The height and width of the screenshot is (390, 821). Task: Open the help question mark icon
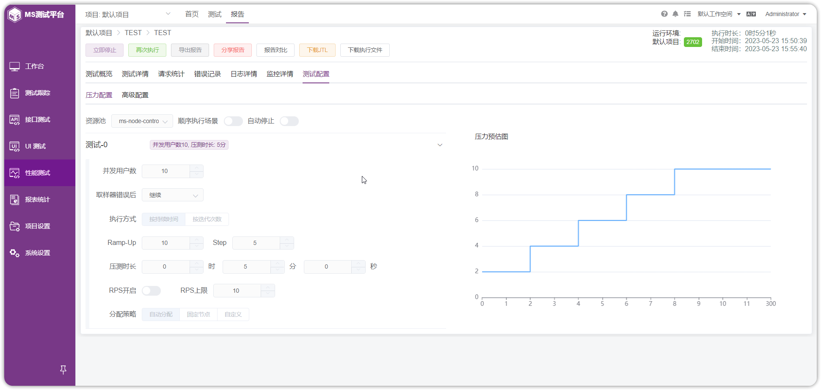tap(664, 14)
